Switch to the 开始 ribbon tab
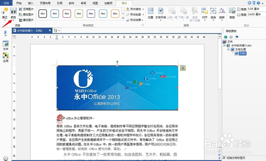 point(19,3)
